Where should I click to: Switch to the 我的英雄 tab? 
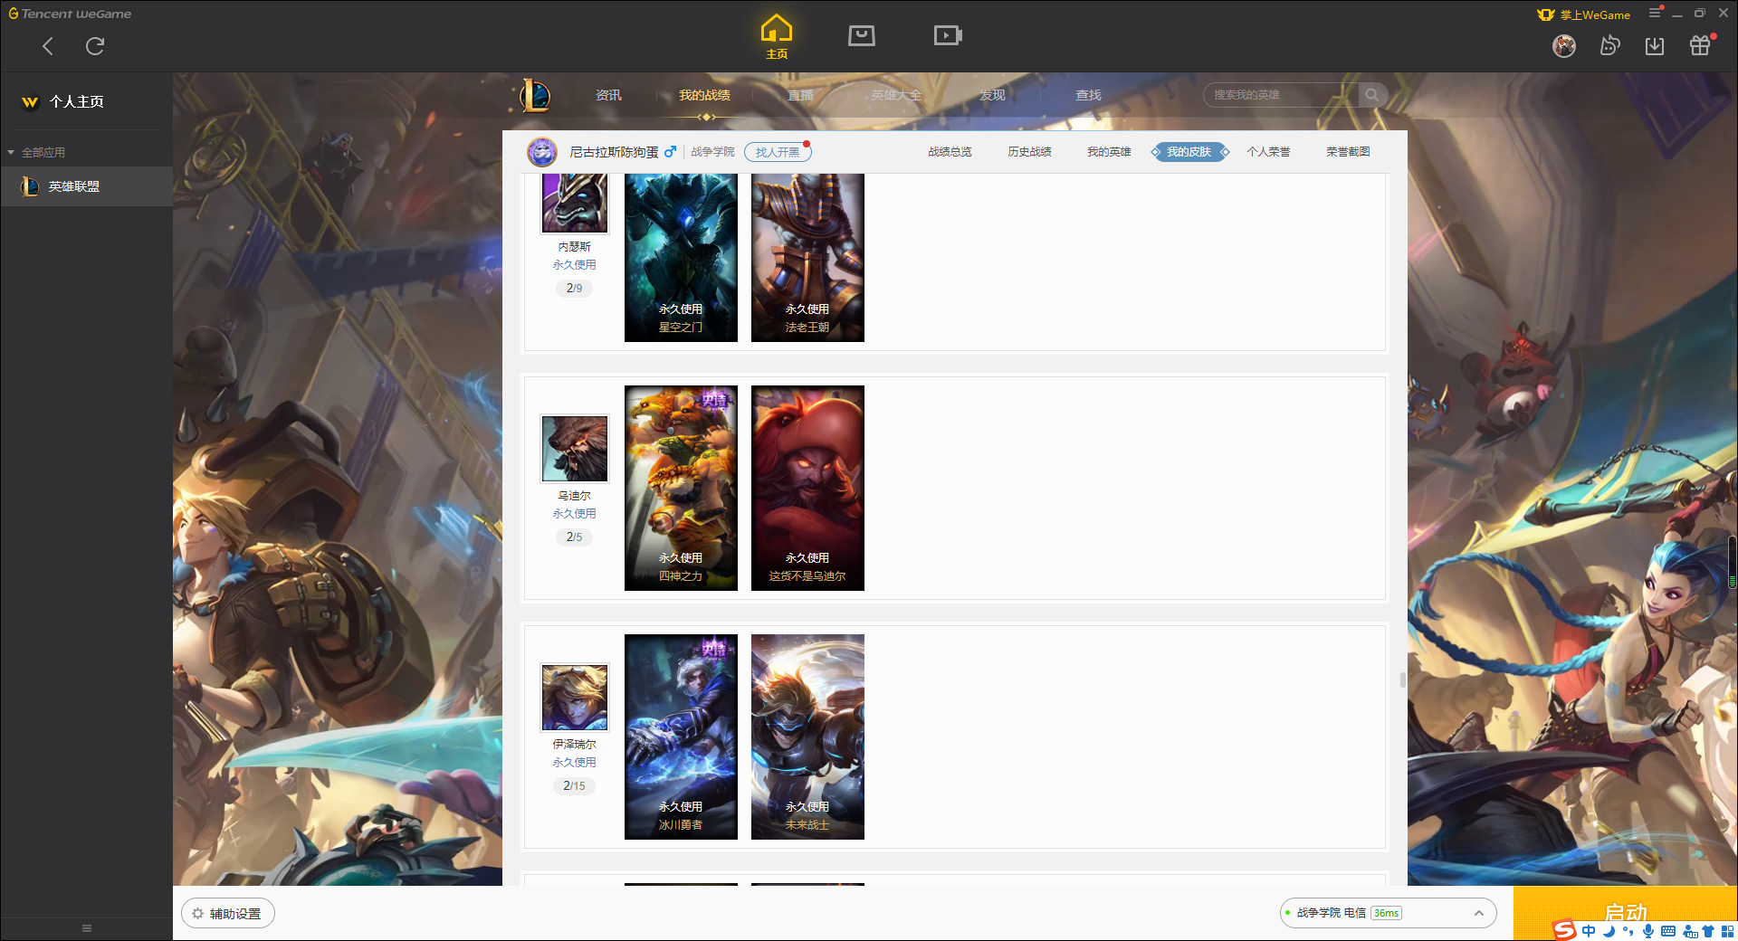1109,152
